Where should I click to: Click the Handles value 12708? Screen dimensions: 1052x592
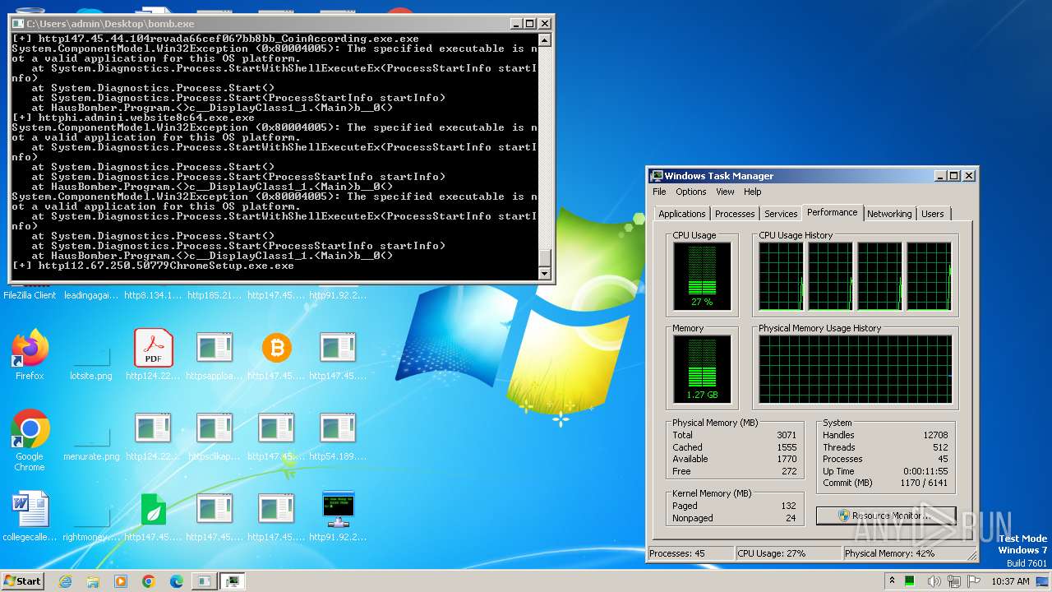pyautogui.click(x=935, y=435)
